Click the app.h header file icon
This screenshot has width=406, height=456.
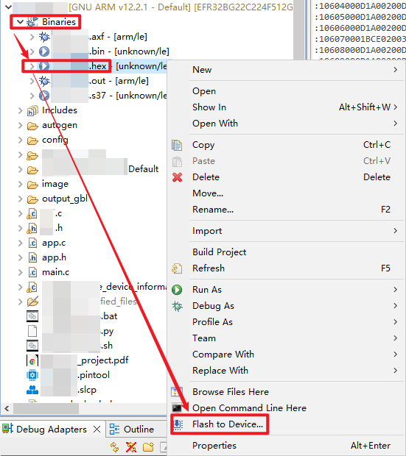pyautogui.click(x=32, y=257)
